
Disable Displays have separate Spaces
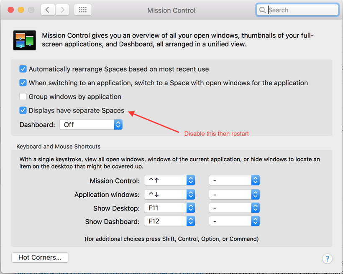click(x=23, y=110)
